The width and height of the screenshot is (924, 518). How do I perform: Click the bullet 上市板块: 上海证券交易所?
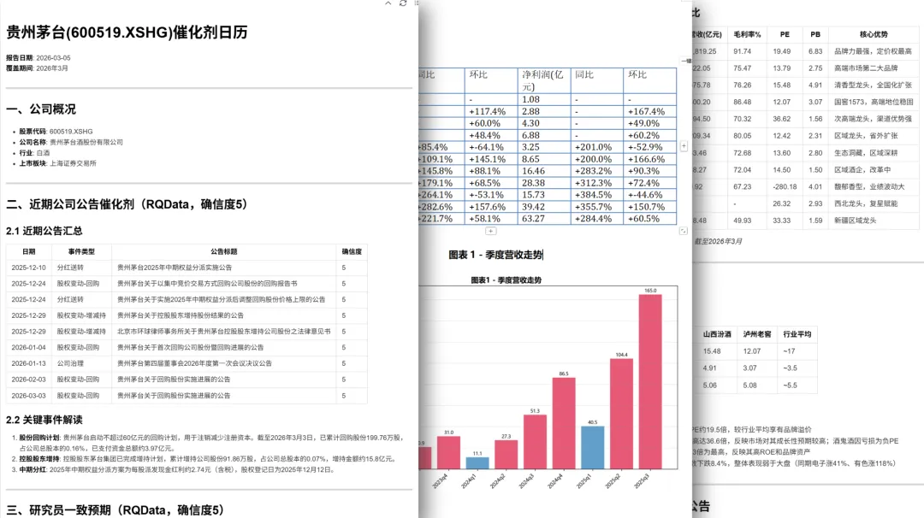(x=58, y=163)
